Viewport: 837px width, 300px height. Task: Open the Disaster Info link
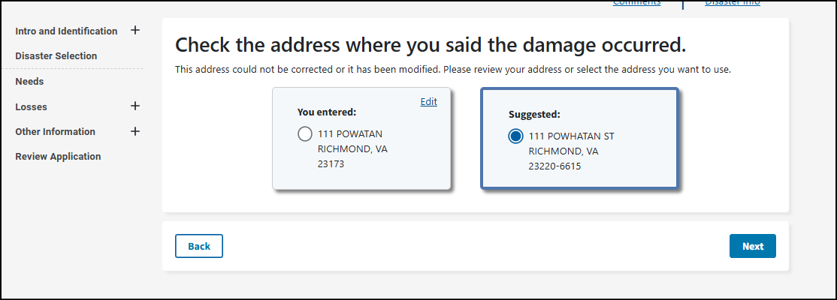tap(732, 3)
